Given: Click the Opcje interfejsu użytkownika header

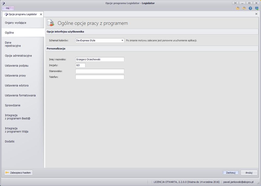Looking at the screenshot, I should point(152,32).
